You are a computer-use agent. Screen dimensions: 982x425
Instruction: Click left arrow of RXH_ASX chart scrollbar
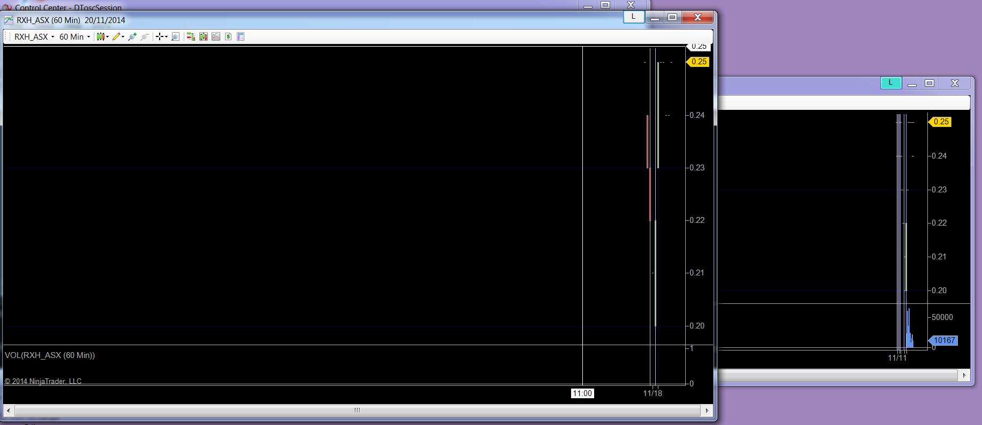tap(8, 411)
